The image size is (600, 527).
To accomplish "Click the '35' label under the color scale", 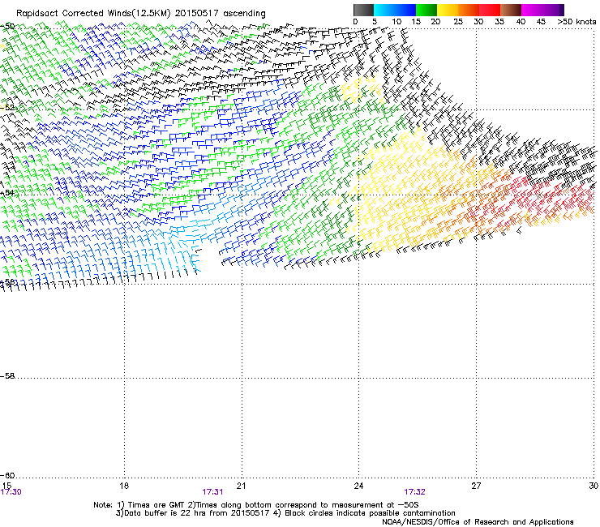I will coord(499,22).
